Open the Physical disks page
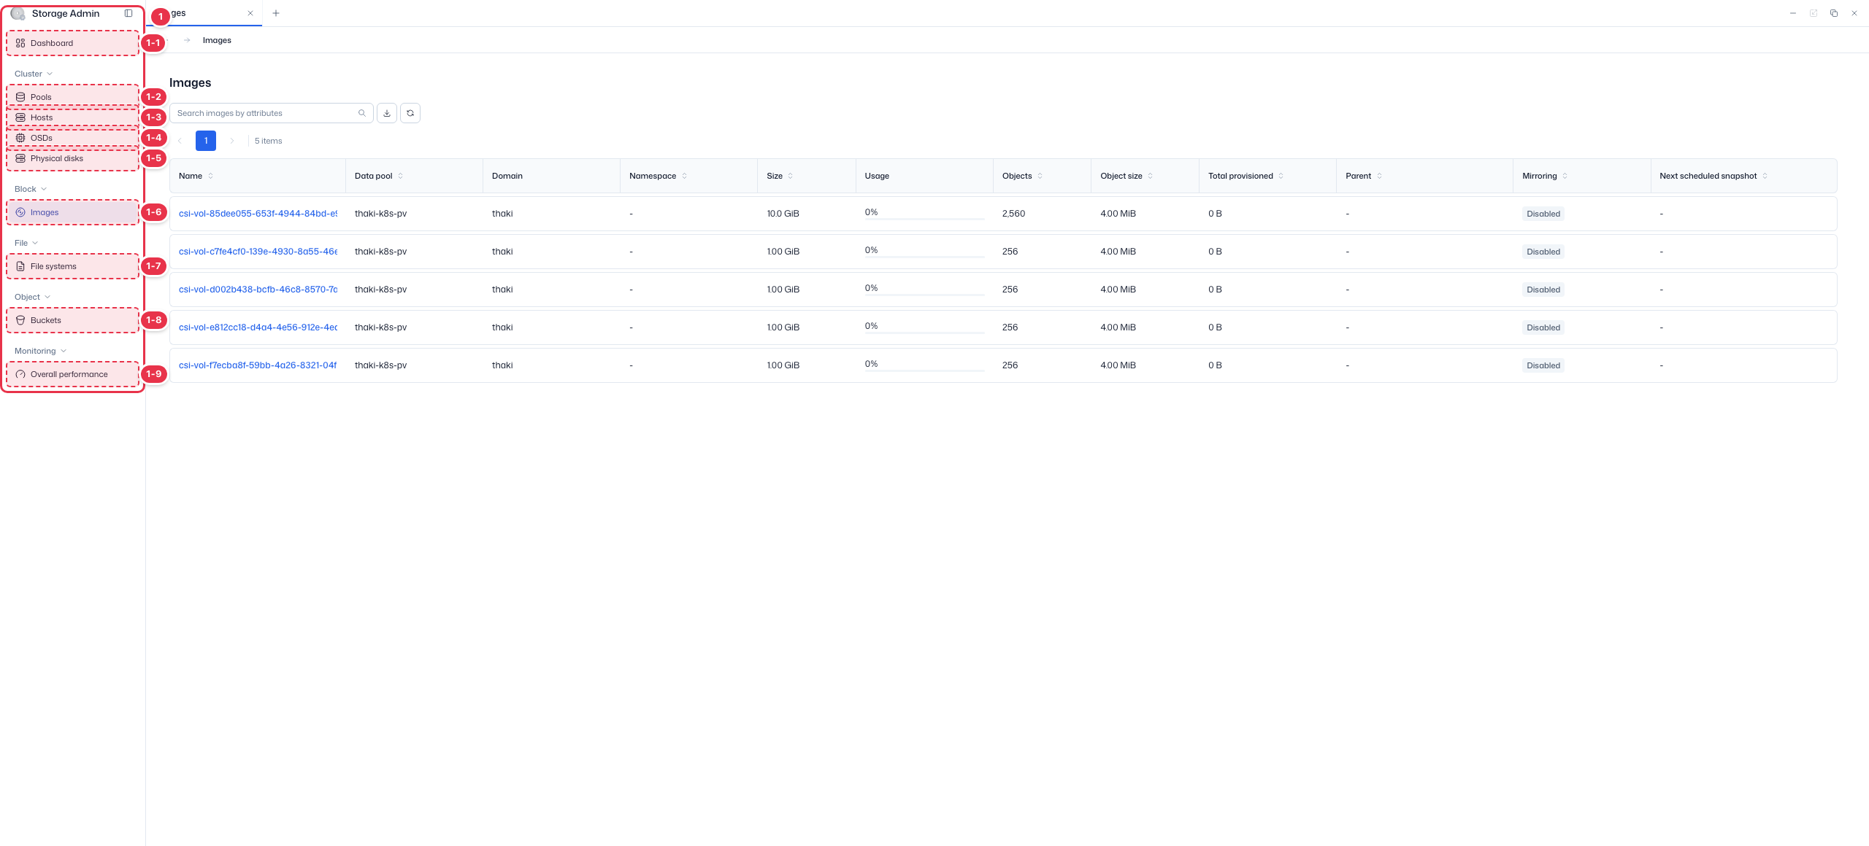The width and height of the screenshot is (1869, 846). [x=73, y=158]
